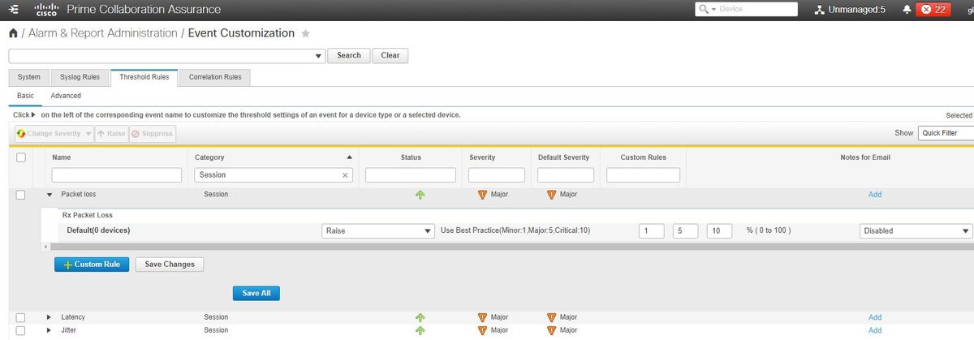Select the Basic sub-tab
974x340 pixels.
pos(26,96)
